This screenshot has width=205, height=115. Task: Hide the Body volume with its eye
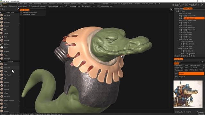(x=180, y=13)
